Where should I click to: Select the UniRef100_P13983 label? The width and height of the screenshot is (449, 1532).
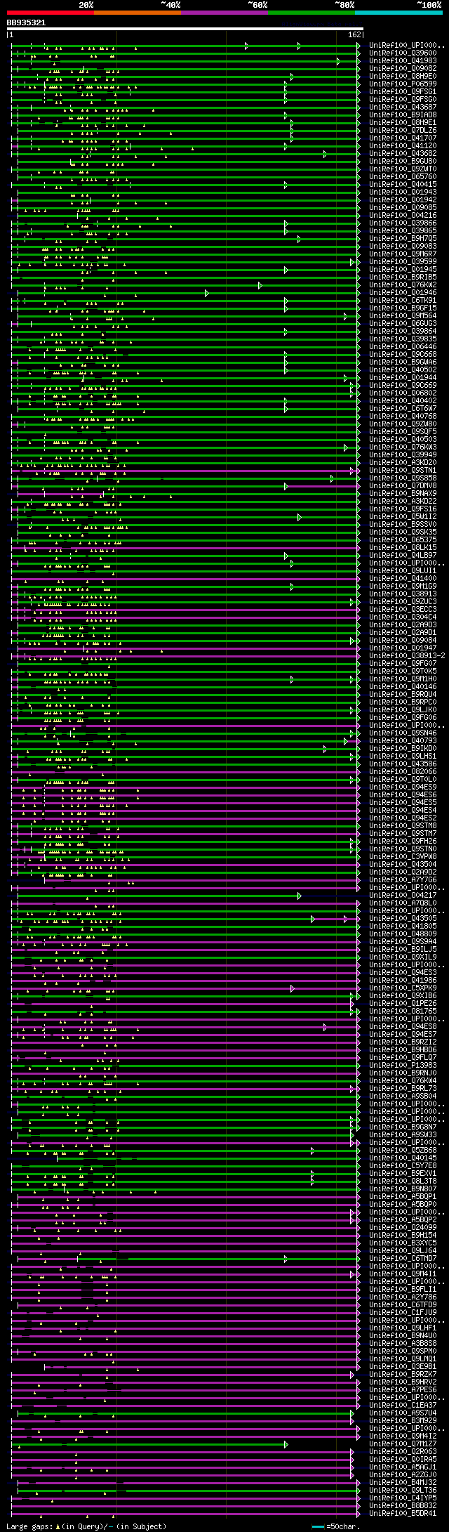pos(403,1065)
